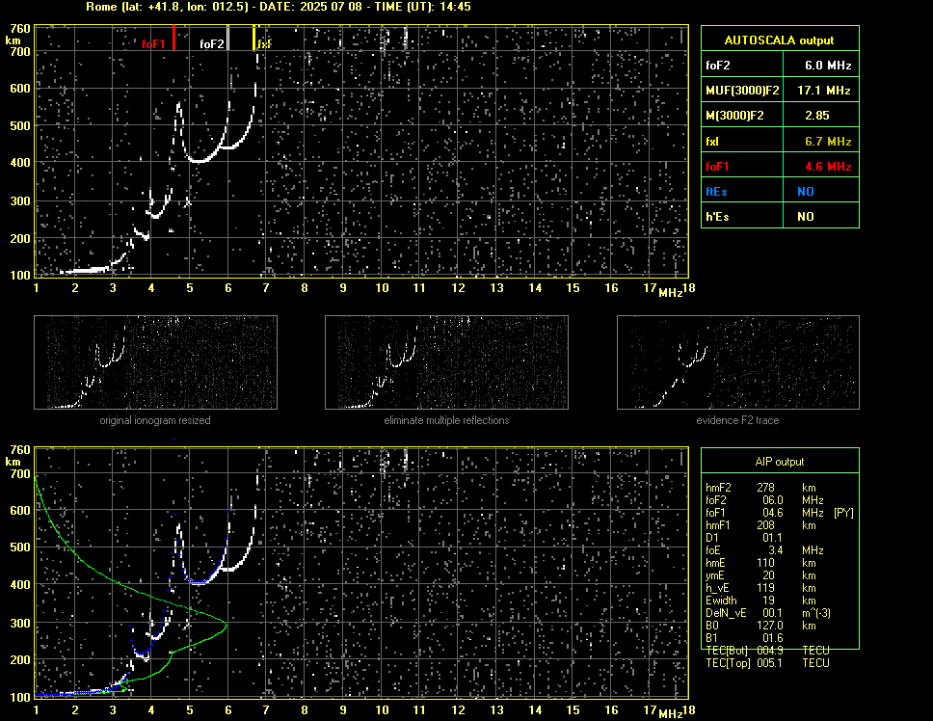Select the M(3000)F2 value 2.85
This screenshot has width=933, height=721.
click(x=817, y=116)
